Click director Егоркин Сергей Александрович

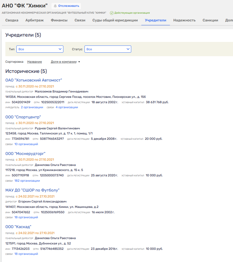[43, 202]
